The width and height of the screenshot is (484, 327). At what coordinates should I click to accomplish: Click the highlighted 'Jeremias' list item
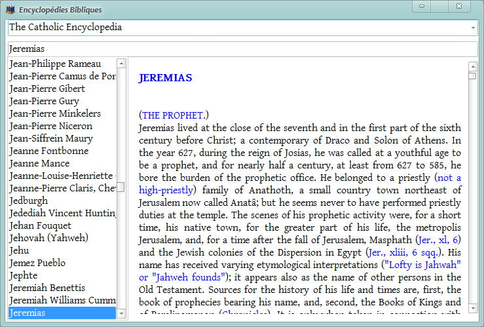[62, 313]
